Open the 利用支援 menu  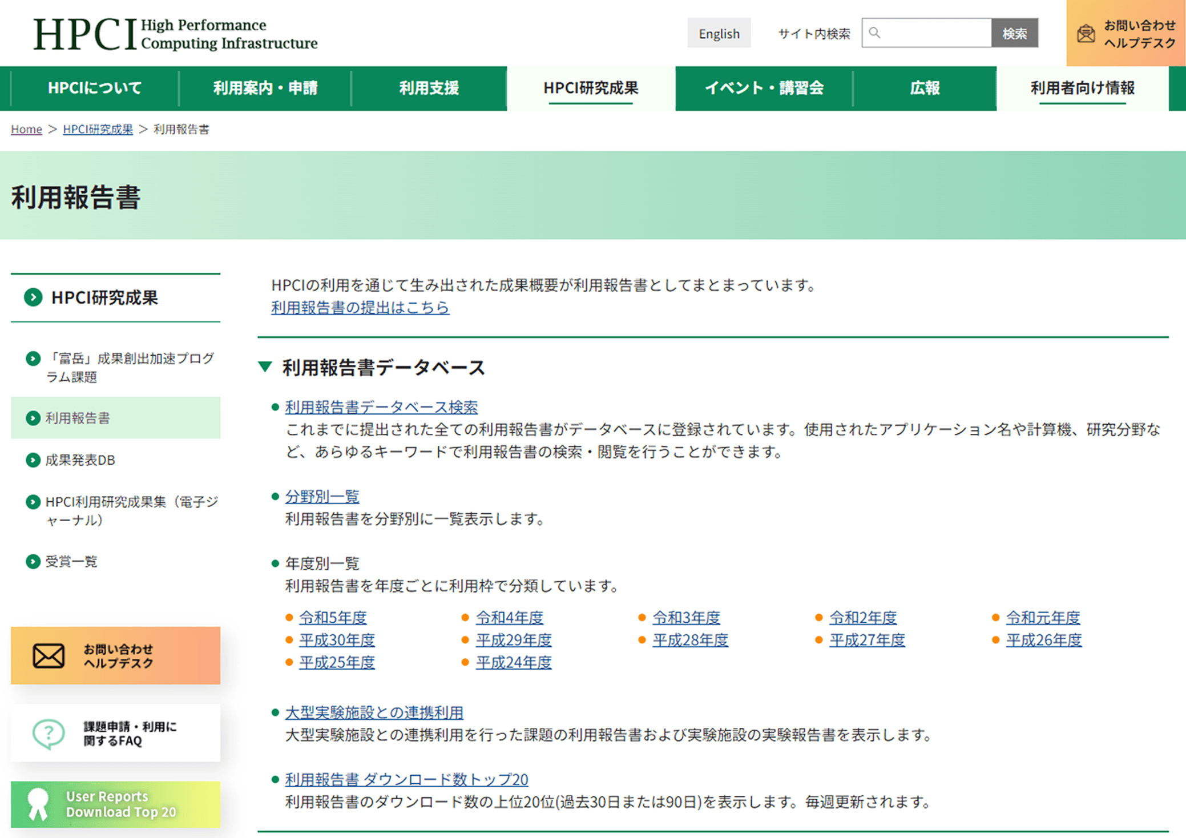[429, 88]
